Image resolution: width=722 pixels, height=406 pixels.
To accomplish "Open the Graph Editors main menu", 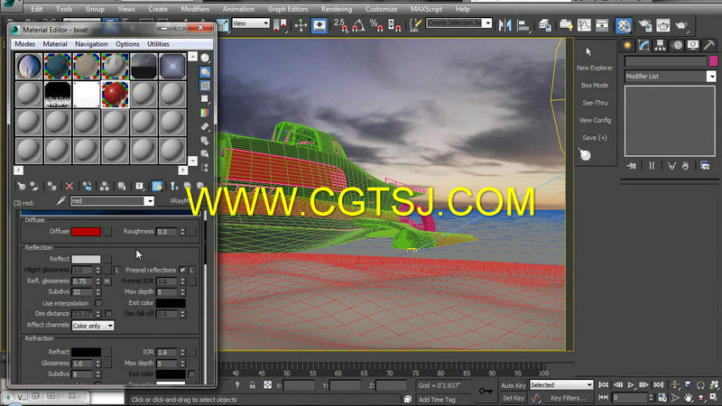I will click(x=288, y=9).
